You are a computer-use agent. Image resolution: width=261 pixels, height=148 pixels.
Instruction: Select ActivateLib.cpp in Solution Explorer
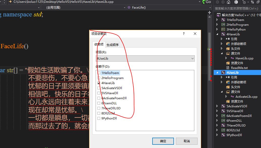tap(246, 96)
